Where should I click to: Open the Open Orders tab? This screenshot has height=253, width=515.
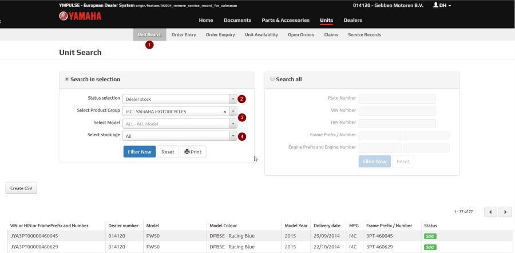[301, 35]
